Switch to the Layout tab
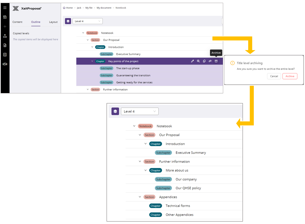This screenshot has height=224, width=305. click(53, 22)
